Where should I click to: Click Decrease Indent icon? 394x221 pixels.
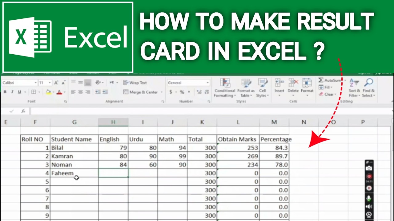point(98,92)
